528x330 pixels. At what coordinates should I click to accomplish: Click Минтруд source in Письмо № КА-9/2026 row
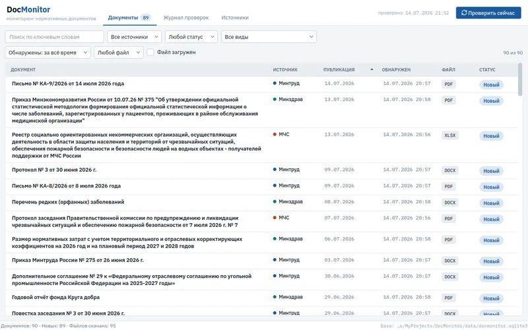click(286, 83)
